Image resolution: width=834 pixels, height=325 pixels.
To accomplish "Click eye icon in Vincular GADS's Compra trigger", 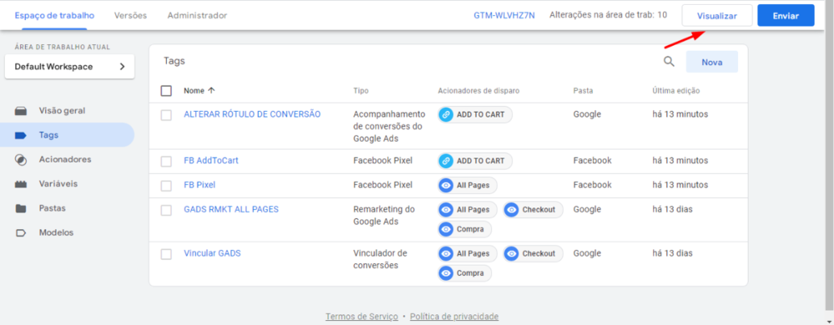I will tap(446, 273).
